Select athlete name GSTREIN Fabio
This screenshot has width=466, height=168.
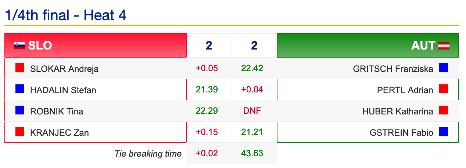click(x=401, y=132)
